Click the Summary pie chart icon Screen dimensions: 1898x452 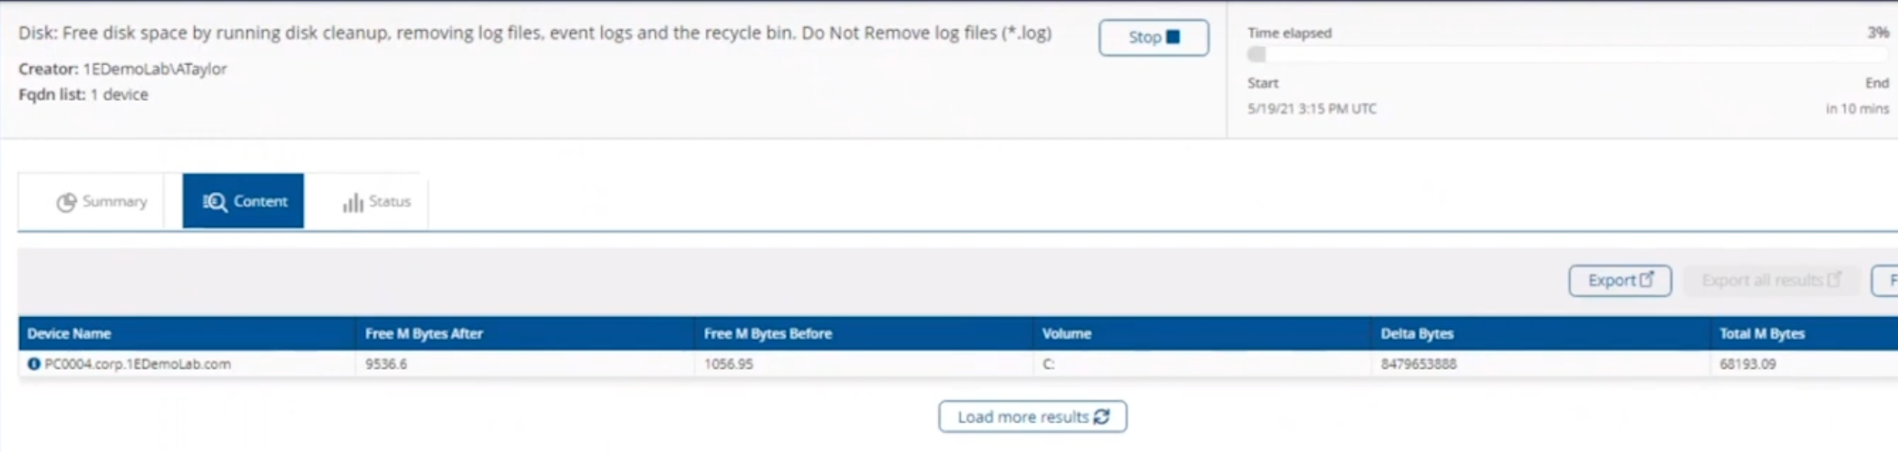[x=66, y=202]
